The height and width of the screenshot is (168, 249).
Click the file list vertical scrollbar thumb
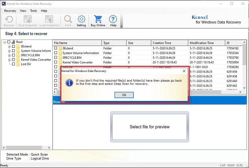[244, 55]
